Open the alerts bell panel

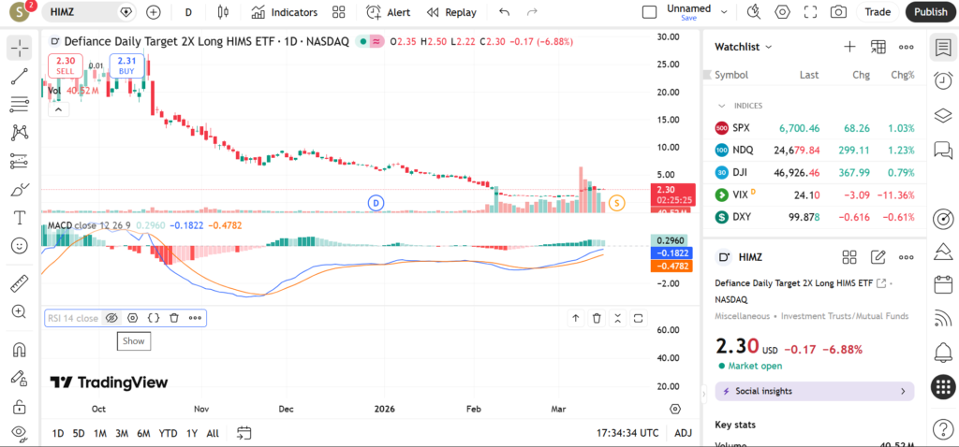pos(943,352)
